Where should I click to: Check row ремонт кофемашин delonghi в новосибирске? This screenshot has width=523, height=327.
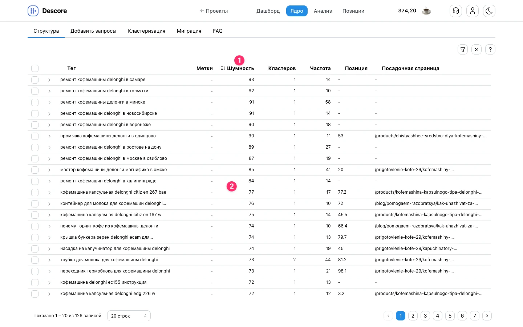click(x=35, y=113)
